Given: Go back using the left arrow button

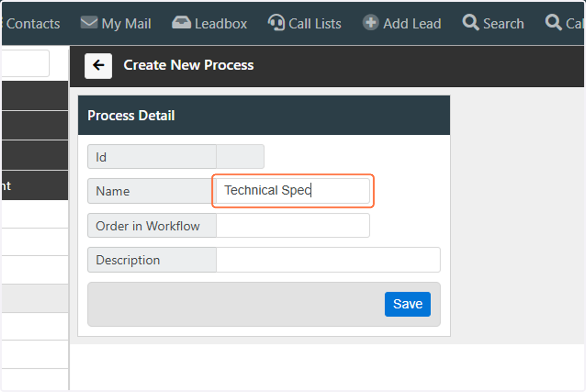Looking at the screenshot, I should (x=98, y=65).
